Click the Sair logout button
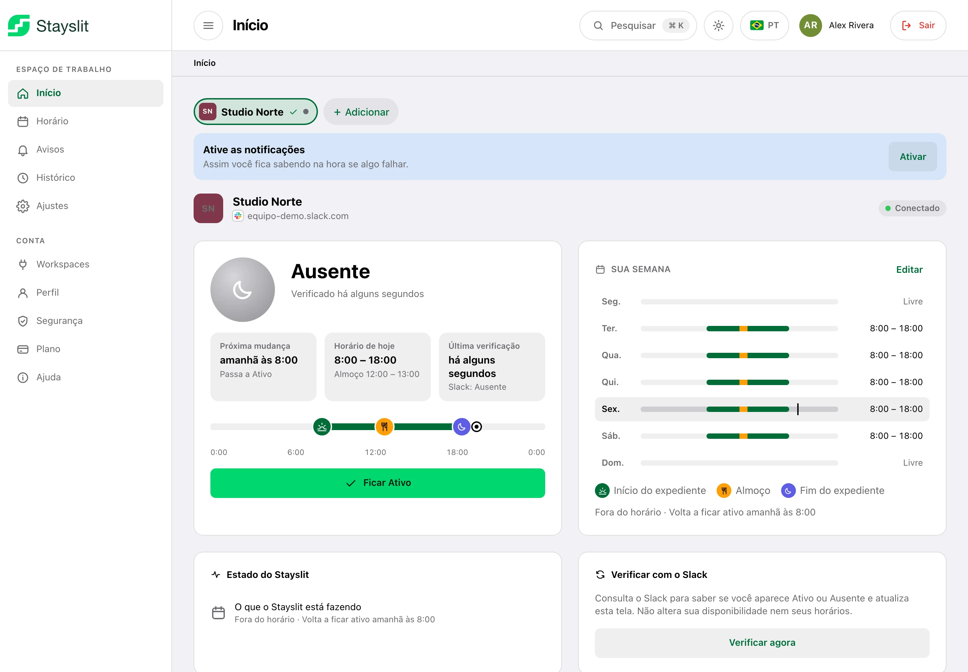 click(918, 26)
